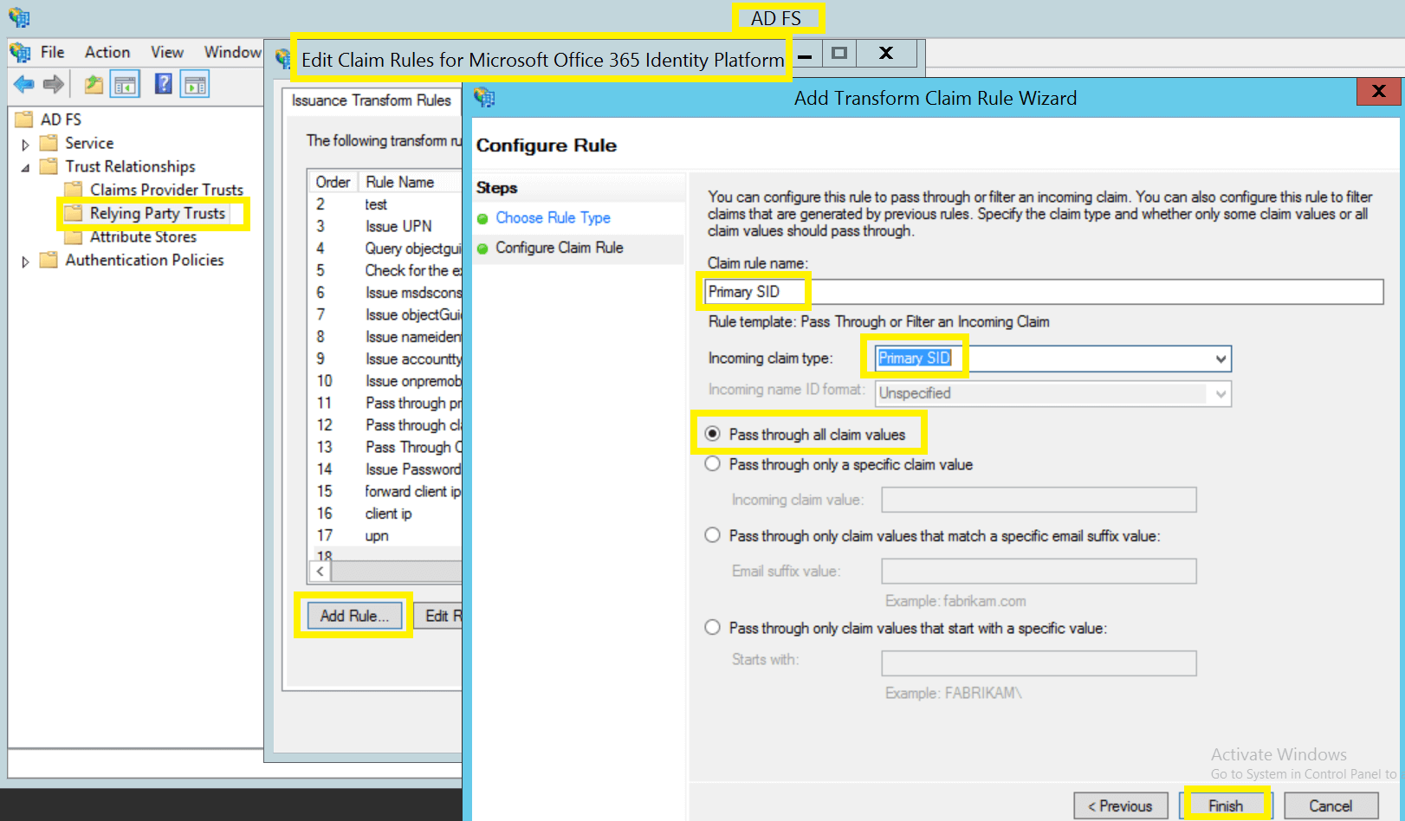The image size is (1405, 821).
Task: Click the Order column header
Action: [x=333, y=182]
